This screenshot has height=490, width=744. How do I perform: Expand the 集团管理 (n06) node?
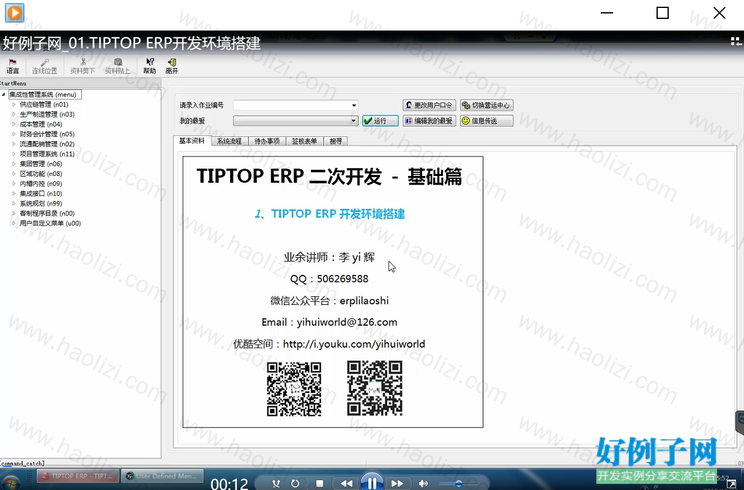[14, 164]
